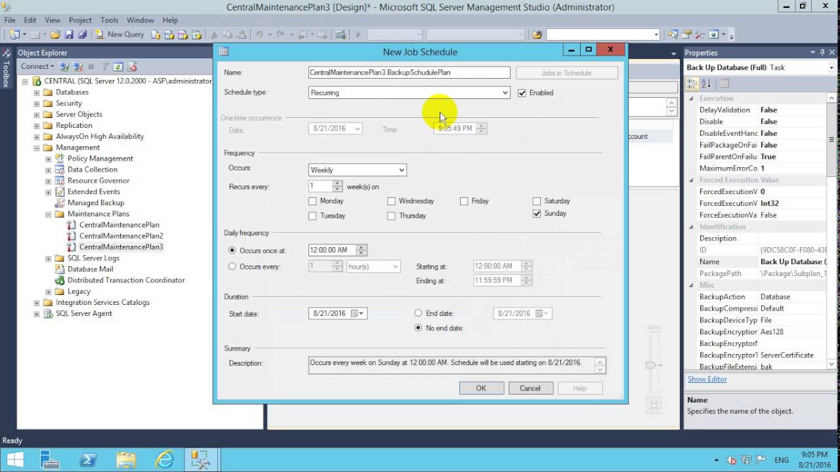Click the Database Engine Query icon

[156, 35]
